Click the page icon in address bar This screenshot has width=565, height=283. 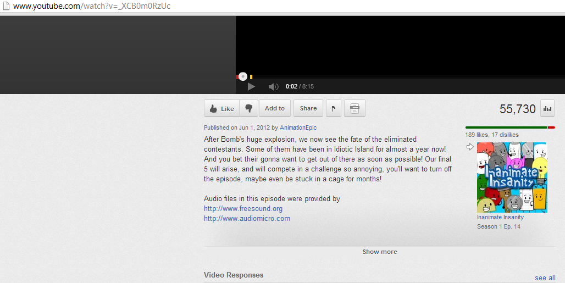pos(5,6)
